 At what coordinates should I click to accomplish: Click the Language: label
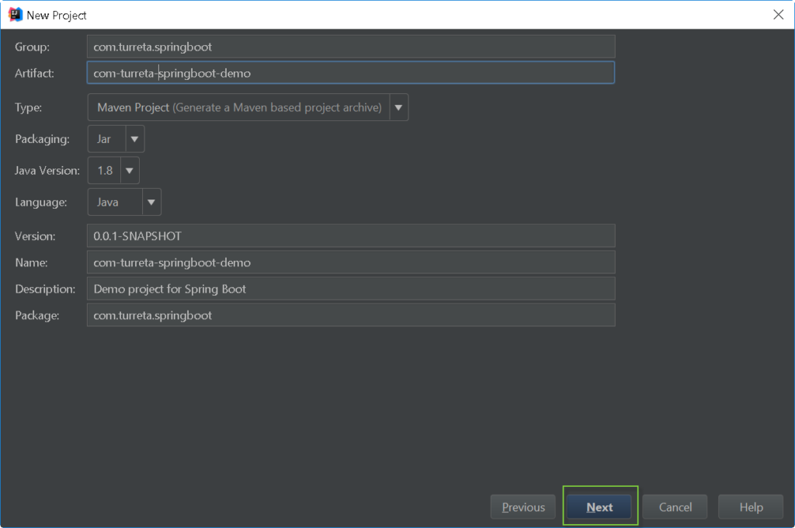[40, 202]
